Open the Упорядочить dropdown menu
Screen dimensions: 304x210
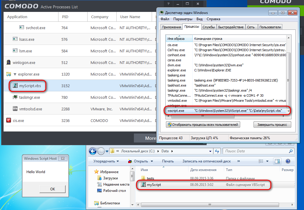[106, 161]
